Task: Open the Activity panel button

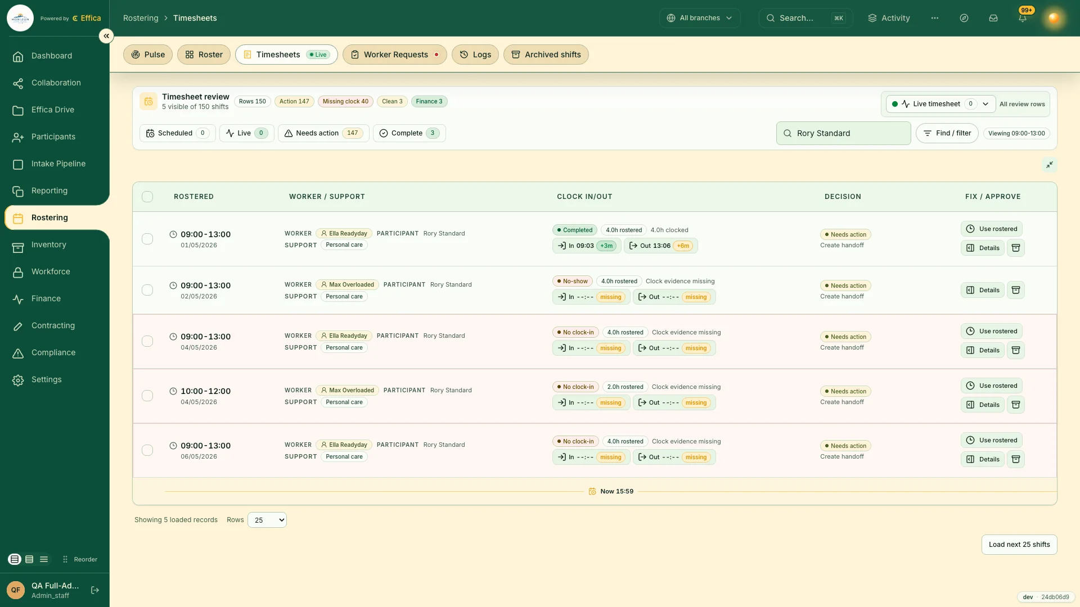Action: [889, 18]
